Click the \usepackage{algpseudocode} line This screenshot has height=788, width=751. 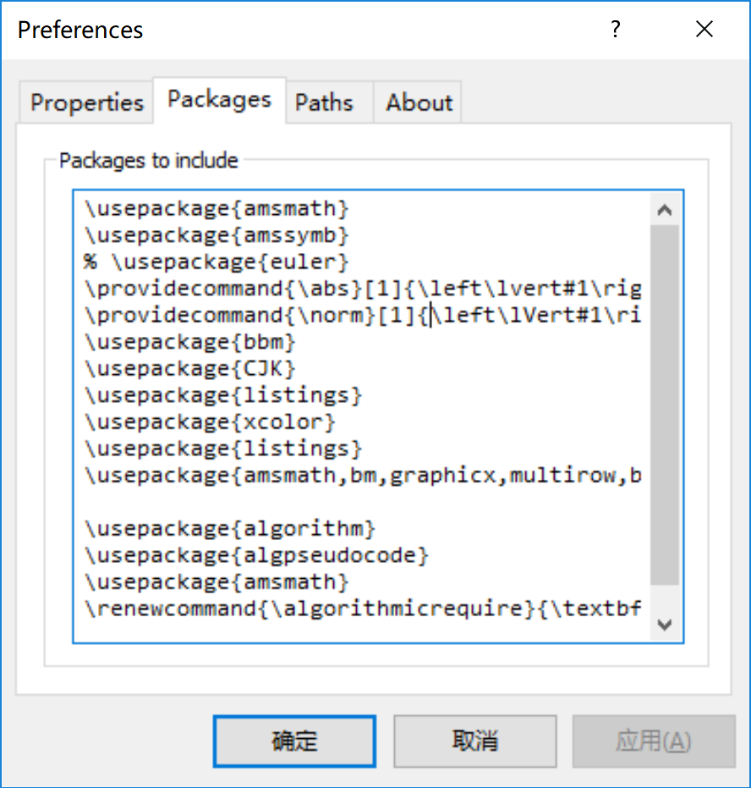(x=256, y=555)
